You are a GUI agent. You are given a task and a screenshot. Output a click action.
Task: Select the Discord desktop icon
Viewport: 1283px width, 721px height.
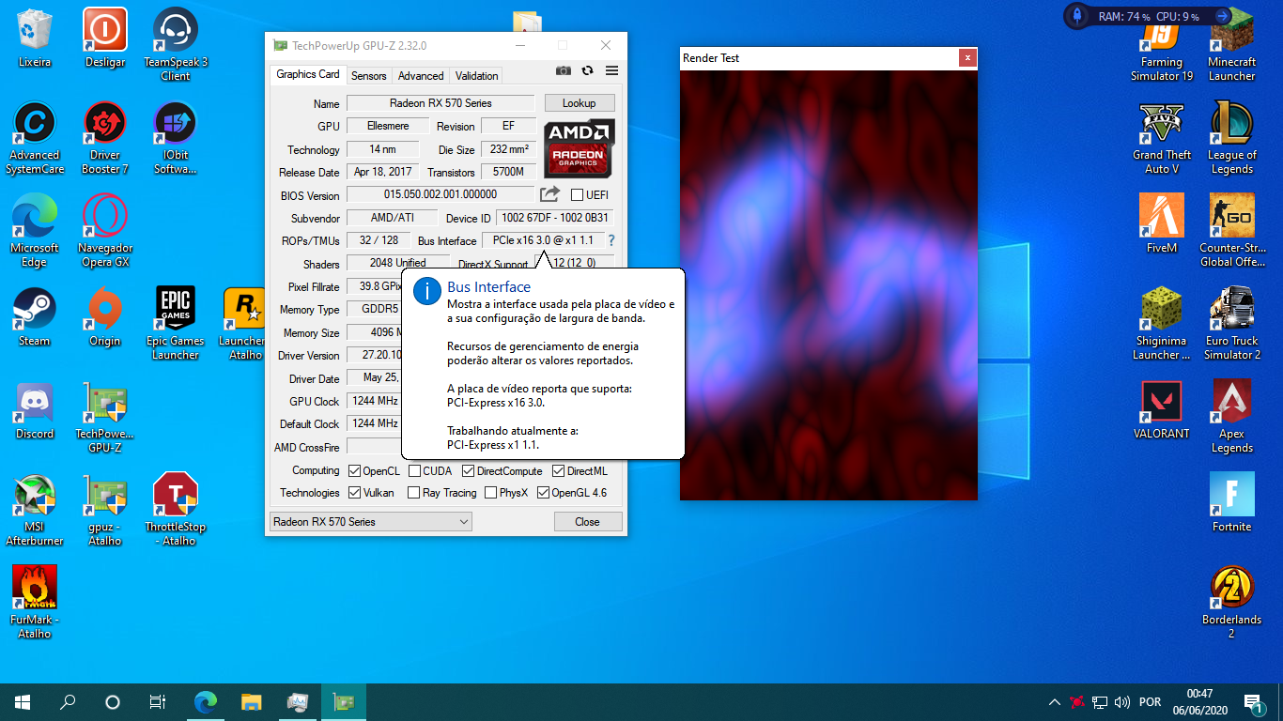point(35,409)
